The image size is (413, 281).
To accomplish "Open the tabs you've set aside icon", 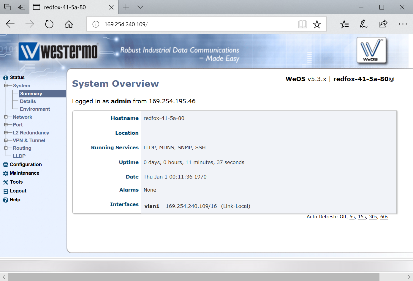I will 7,7.
